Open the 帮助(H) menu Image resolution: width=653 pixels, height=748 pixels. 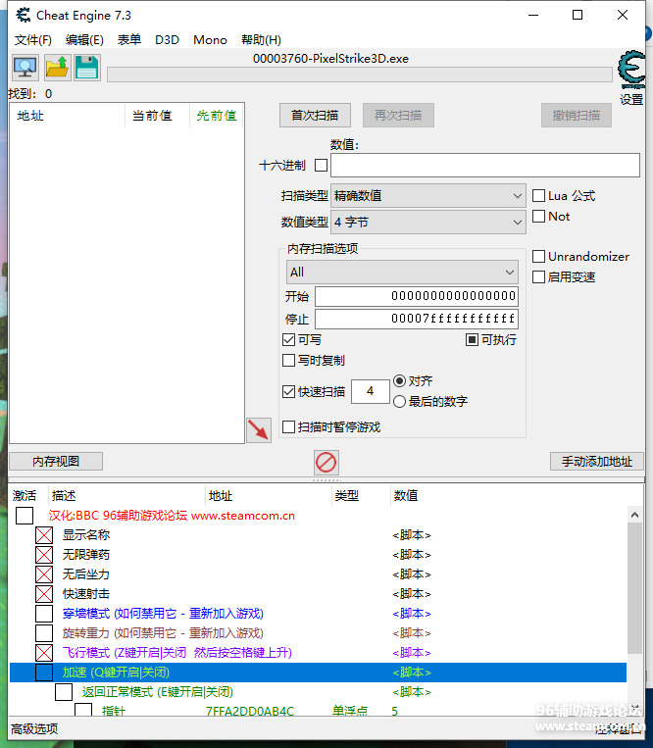262,40
